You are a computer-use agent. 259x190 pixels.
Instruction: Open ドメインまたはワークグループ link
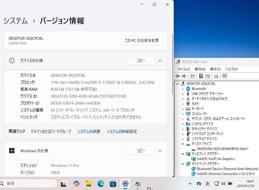51,132
